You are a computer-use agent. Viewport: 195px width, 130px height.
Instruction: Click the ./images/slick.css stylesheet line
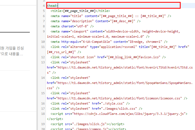click(x=96, y=109)
